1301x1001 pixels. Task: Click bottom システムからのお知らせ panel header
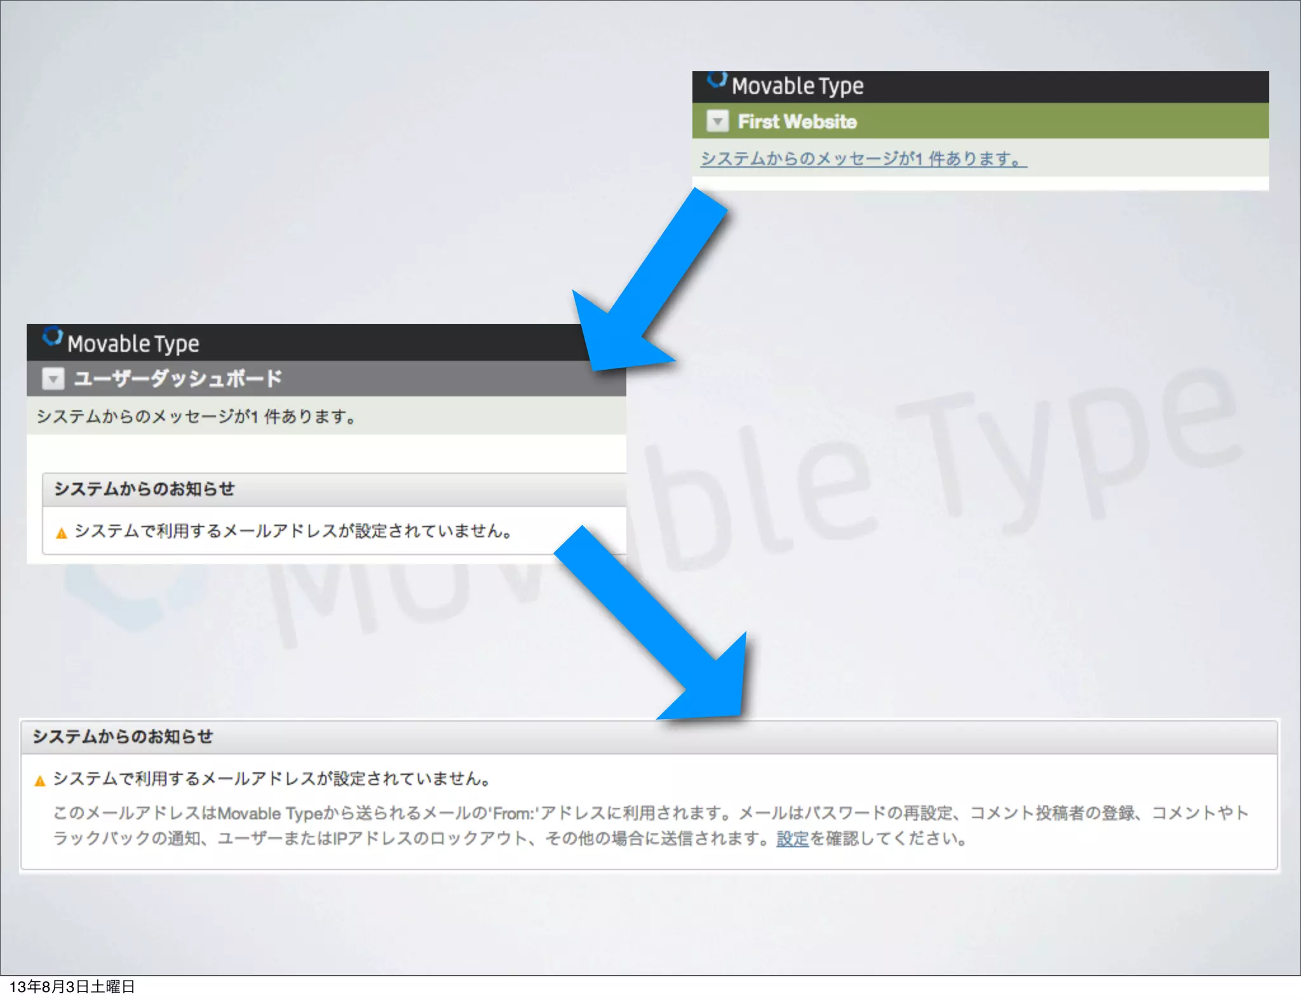click(x=123, y=736)
